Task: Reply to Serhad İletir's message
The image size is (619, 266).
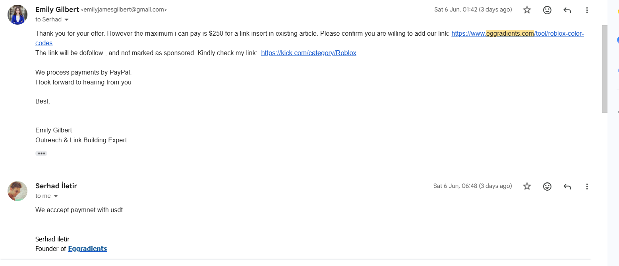Action: coord(567,186)
